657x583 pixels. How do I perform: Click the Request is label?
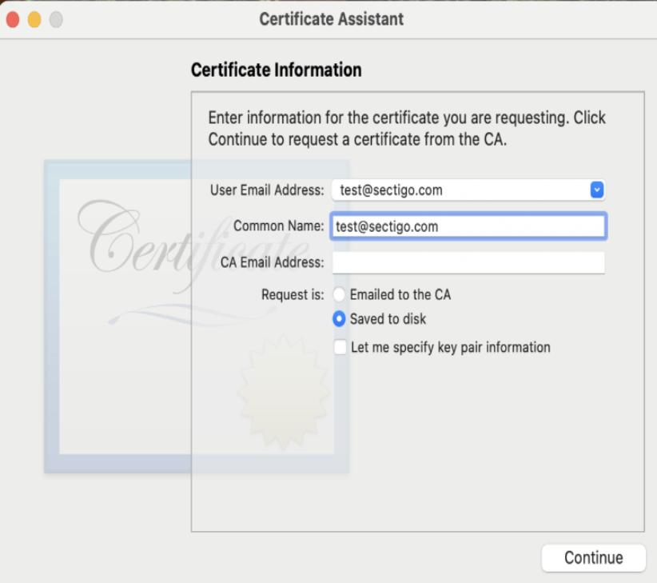point(293,294)
